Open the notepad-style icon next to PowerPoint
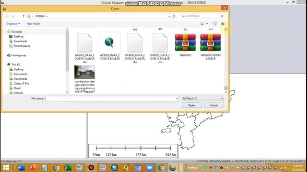The image size is (307, 172). tap(45, 168)
